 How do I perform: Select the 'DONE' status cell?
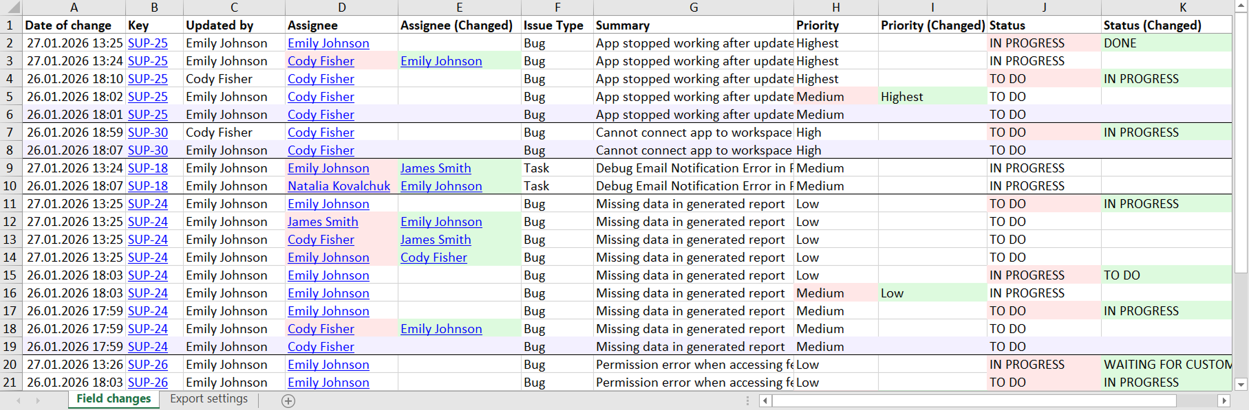[x=1166, y=43]
